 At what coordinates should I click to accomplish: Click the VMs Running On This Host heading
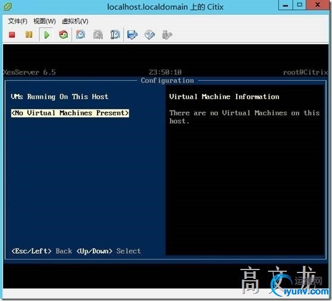59,97
